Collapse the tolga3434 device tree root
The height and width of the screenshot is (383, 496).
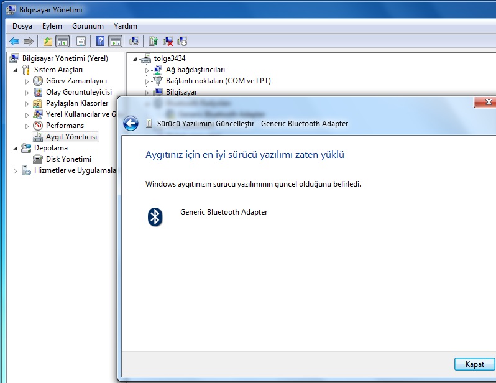[135, 59]
